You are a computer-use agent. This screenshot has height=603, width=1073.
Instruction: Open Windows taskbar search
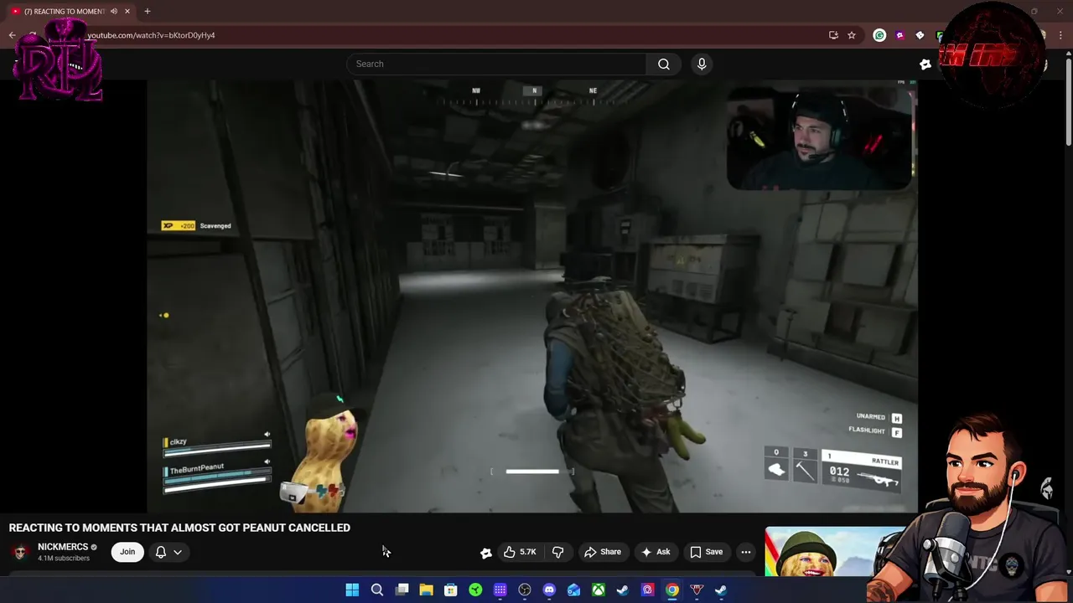[x=377, y=590]
